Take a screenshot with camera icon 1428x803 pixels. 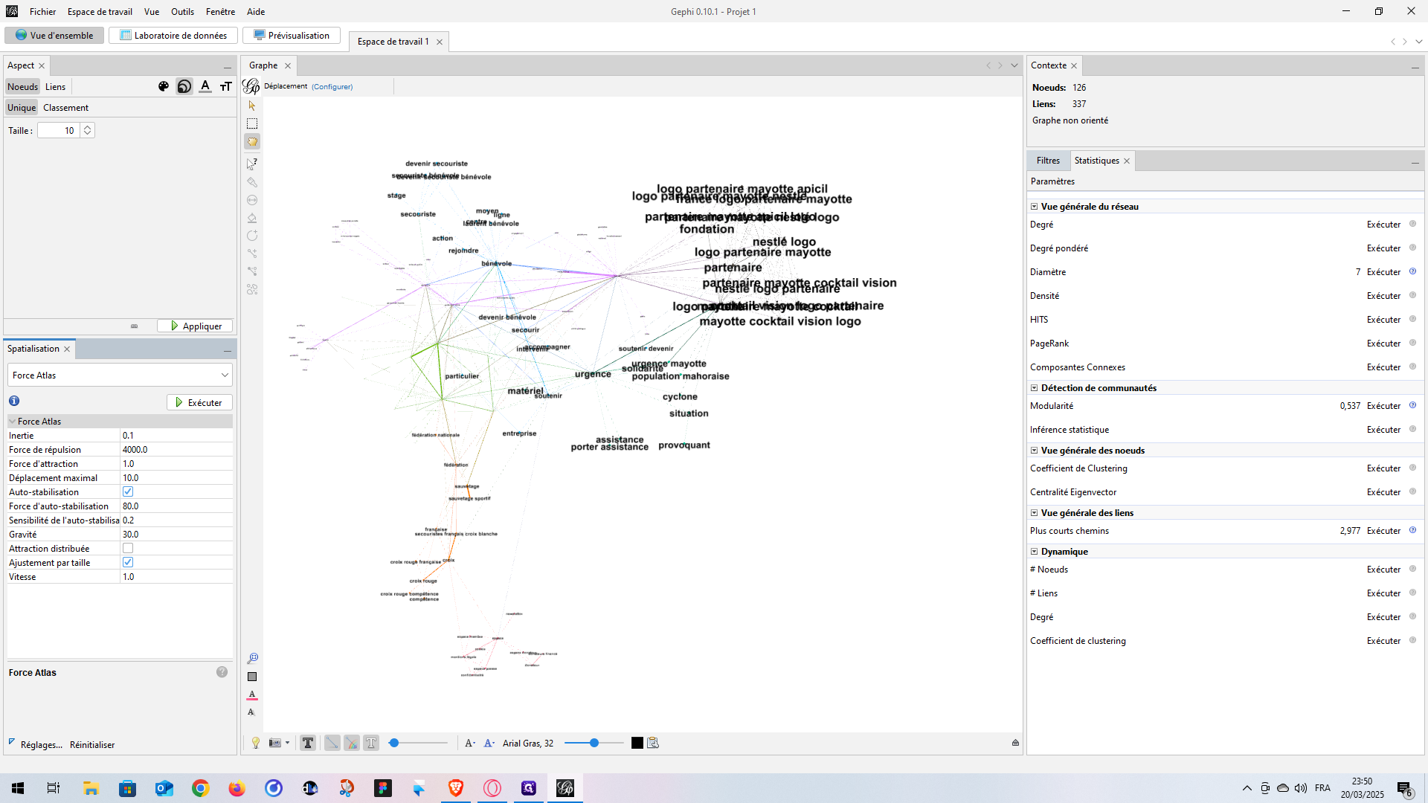(275, 743)
